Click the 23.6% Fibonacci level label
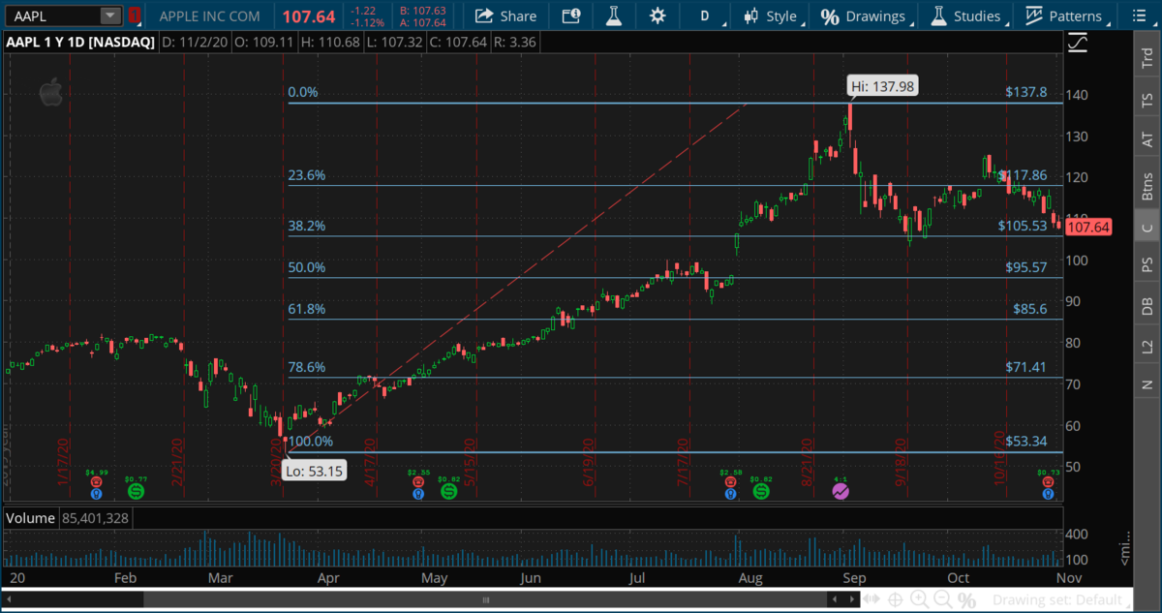The width and height of the screenshot is (1162, 613). pyautogui.click(x=307, y=175)
